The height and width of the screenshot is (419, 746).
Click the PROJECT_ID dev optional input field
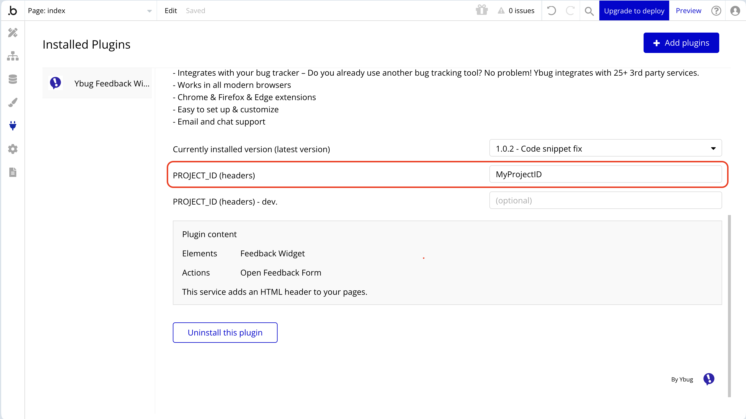[605, 200]
